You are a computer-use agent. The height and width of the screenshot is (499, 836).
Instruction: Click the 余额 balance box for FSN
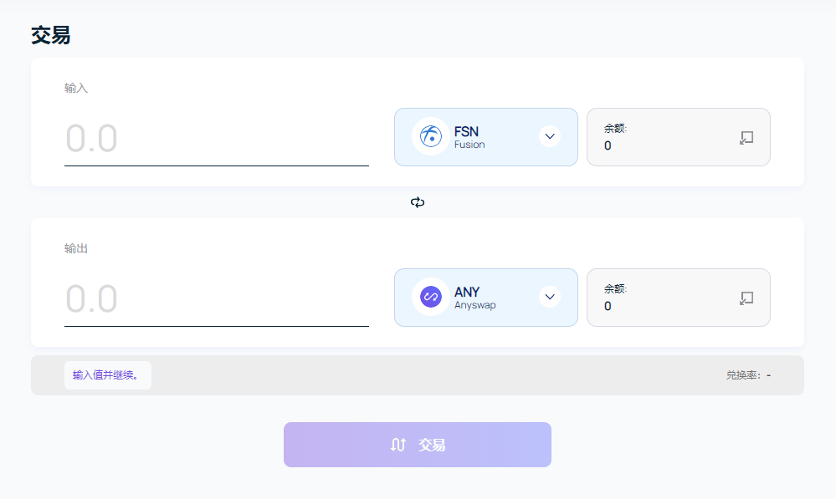pyautogui.click(x=678, y=136)
